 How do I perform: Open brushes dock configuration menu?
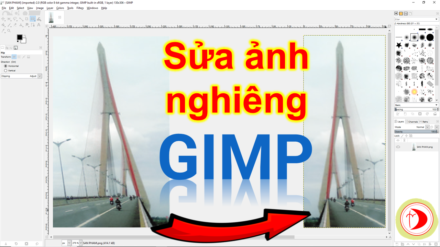438,14
